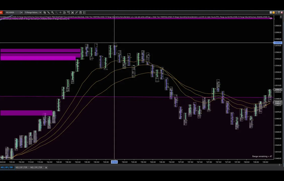This screenshot has width=284, height=181.
Task: Open the Drawing Tools pencil menu
Action: (49, 13)
